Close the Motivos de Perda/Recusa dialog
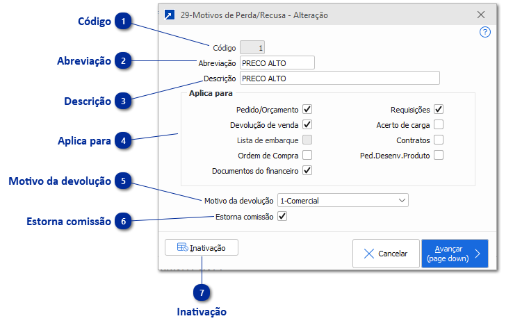513x330 pixels. [x=481, y=14]
